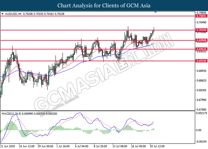The image size is (208, 149).
Task: Click the 0.68620 price axis value
Action: point(201,80)
